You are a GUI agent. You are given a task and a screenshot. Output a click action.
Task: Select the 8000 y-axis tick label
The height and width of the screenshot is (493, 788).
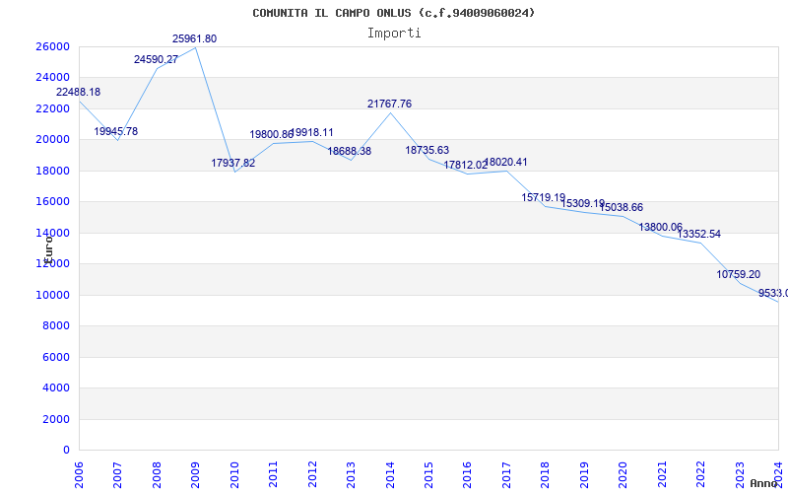tap(56, 326)
